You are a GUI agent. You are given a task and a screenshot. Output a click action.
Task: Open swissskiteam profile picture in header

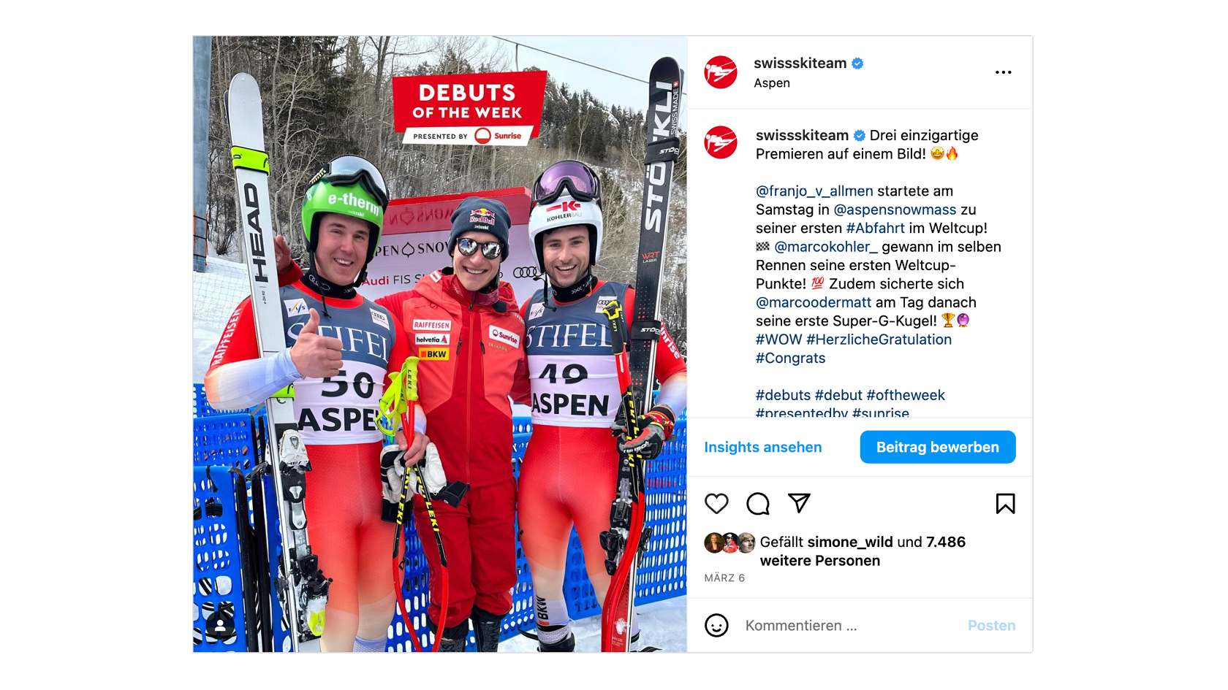click(x=721, y=72)
